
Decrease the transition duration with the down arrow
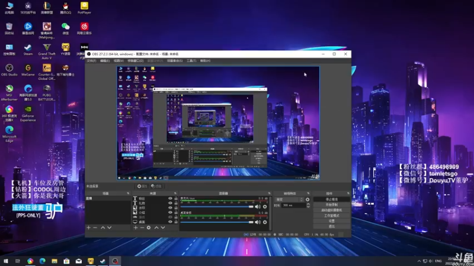(x=308, y=206)
